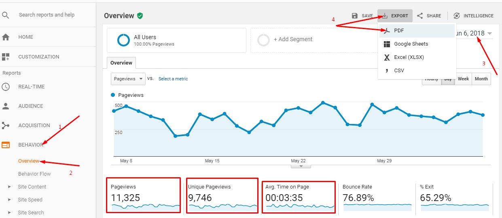
Task: Click the May 22 axis label
Action: click(x=298, y=161)
